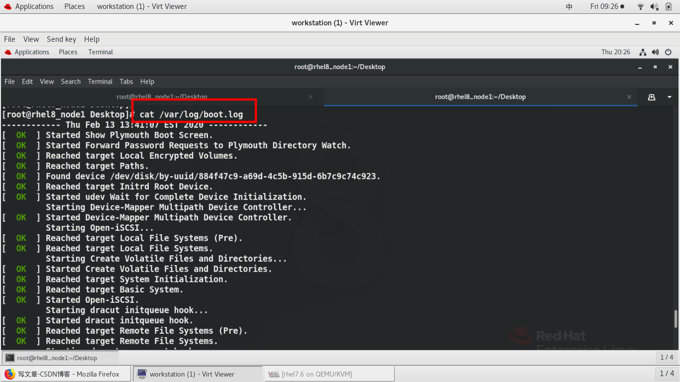Click the guest workspace switcher 1 / 4
The height and width of the screenshot is (382, 680).
click(667, 357)
